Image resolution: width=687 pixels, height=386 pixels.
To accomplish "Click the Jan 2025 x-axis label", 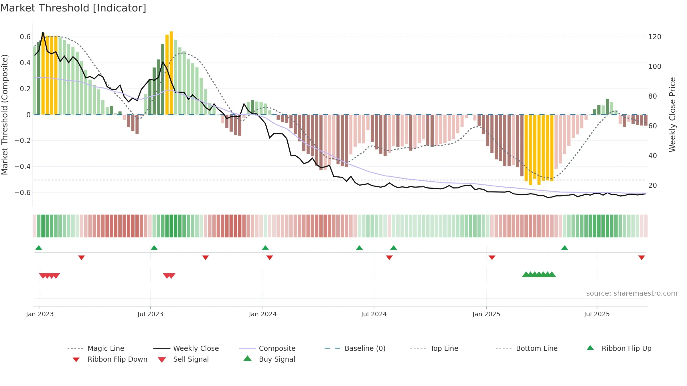I will point(486,314).
